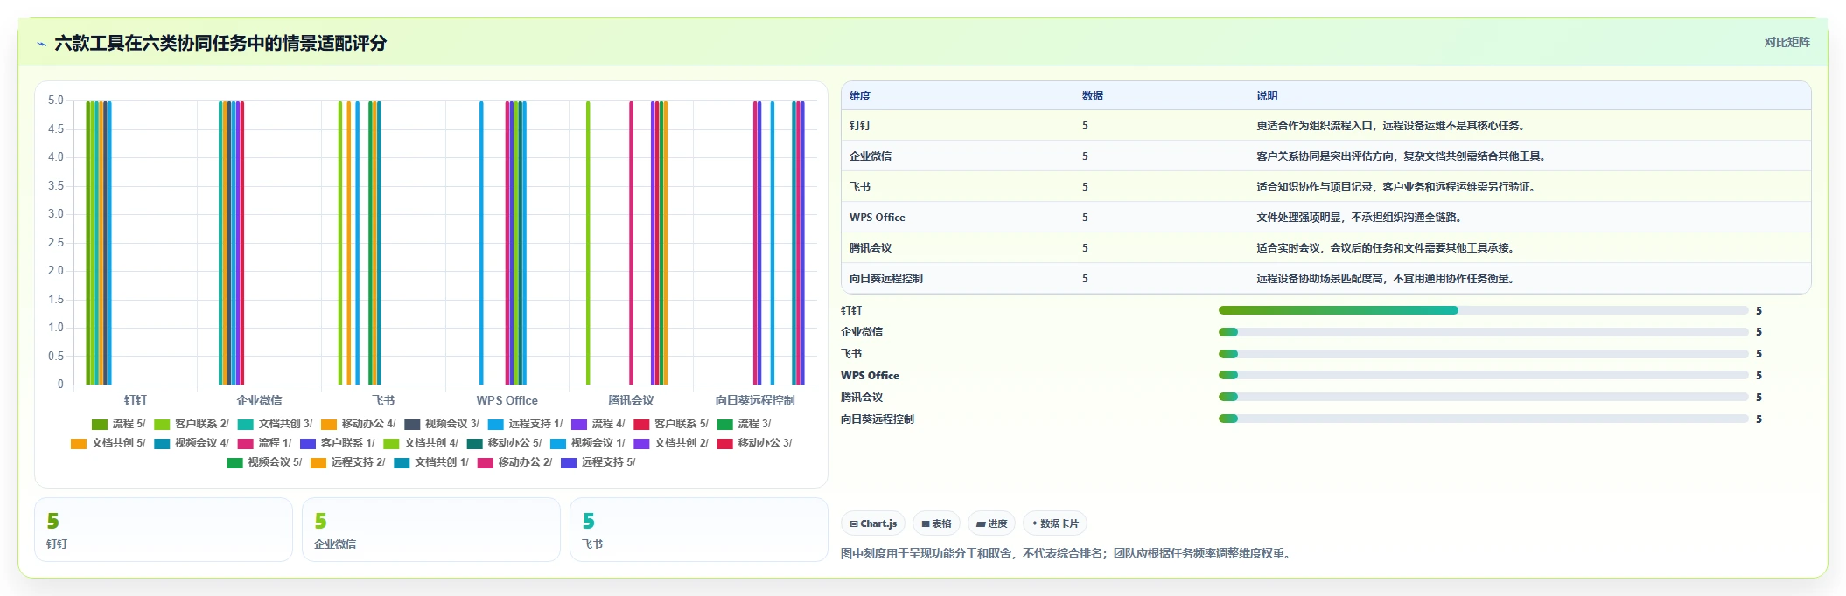Toggle the 客户联系 2/ legend entry
The height and width of the screenshot is (596, 1846).
click(191, 424)
